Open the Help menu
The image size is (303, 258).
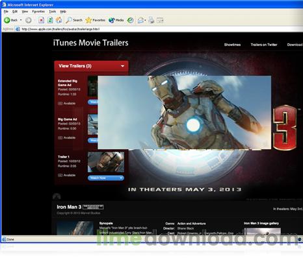tap(63, 12)
